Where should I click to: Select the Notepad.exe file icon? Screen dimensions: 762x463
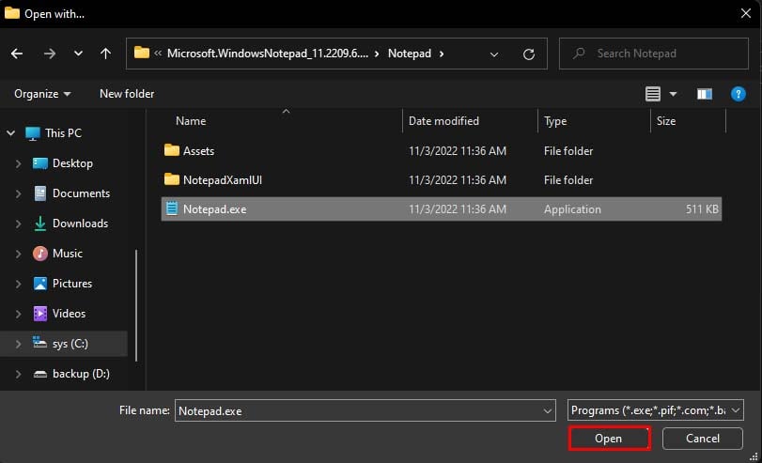172,208
